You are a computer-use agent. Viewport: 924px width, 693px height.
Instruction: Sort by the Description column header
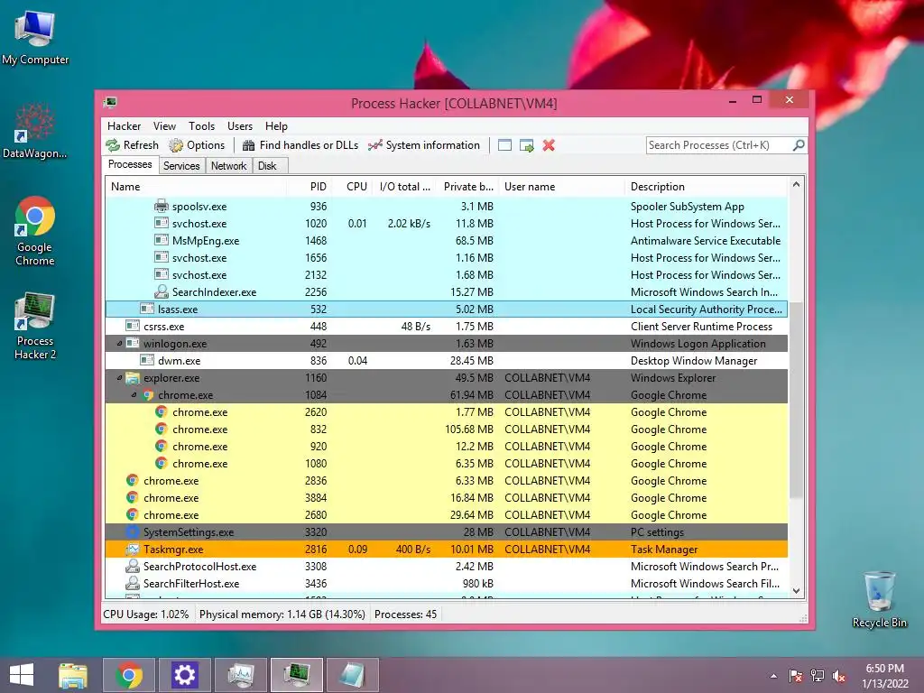tap(706, 187)
